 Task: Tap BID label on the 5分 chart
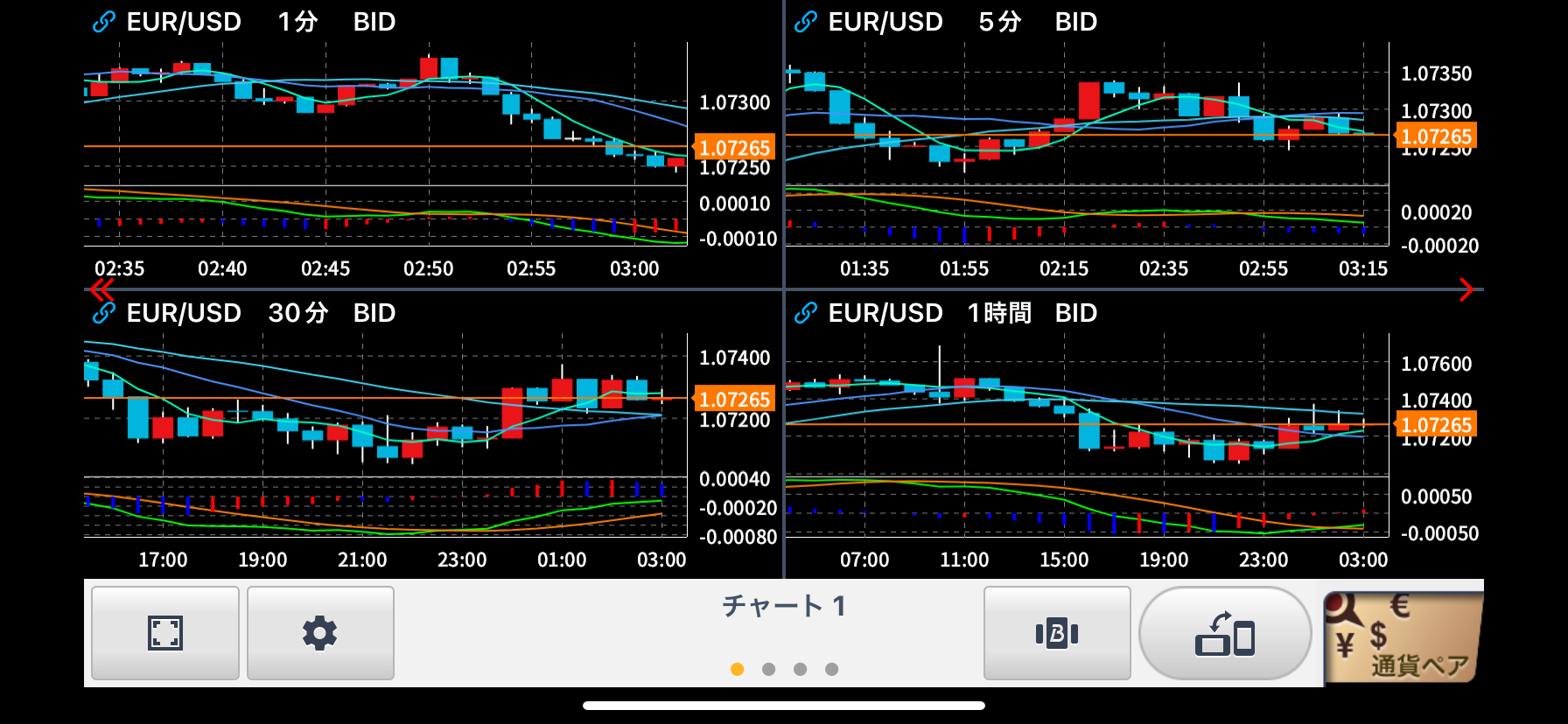(x=1075, y=22)
